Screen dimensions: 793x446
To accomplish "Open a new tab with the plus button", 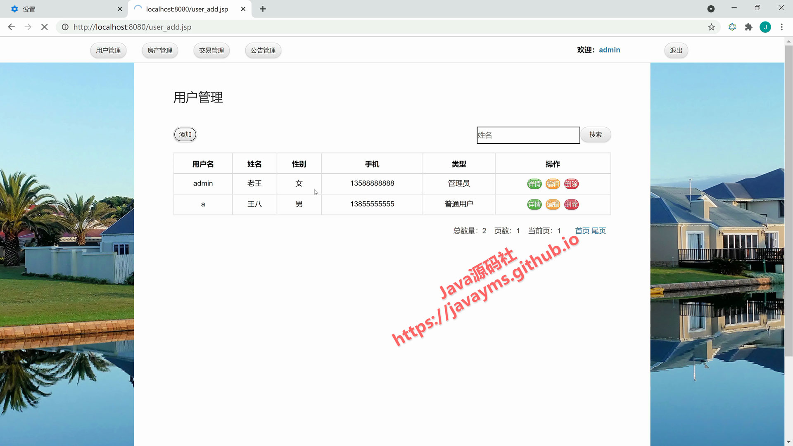I will (263, 9).
